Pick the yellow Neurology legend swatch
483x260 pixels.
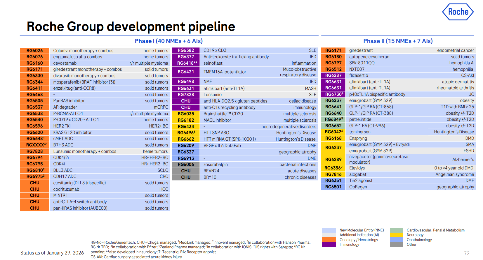click(x=396, y=235)
